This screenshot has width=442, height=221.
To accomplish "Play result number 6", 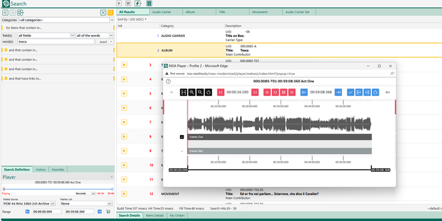I will (124, 107).
